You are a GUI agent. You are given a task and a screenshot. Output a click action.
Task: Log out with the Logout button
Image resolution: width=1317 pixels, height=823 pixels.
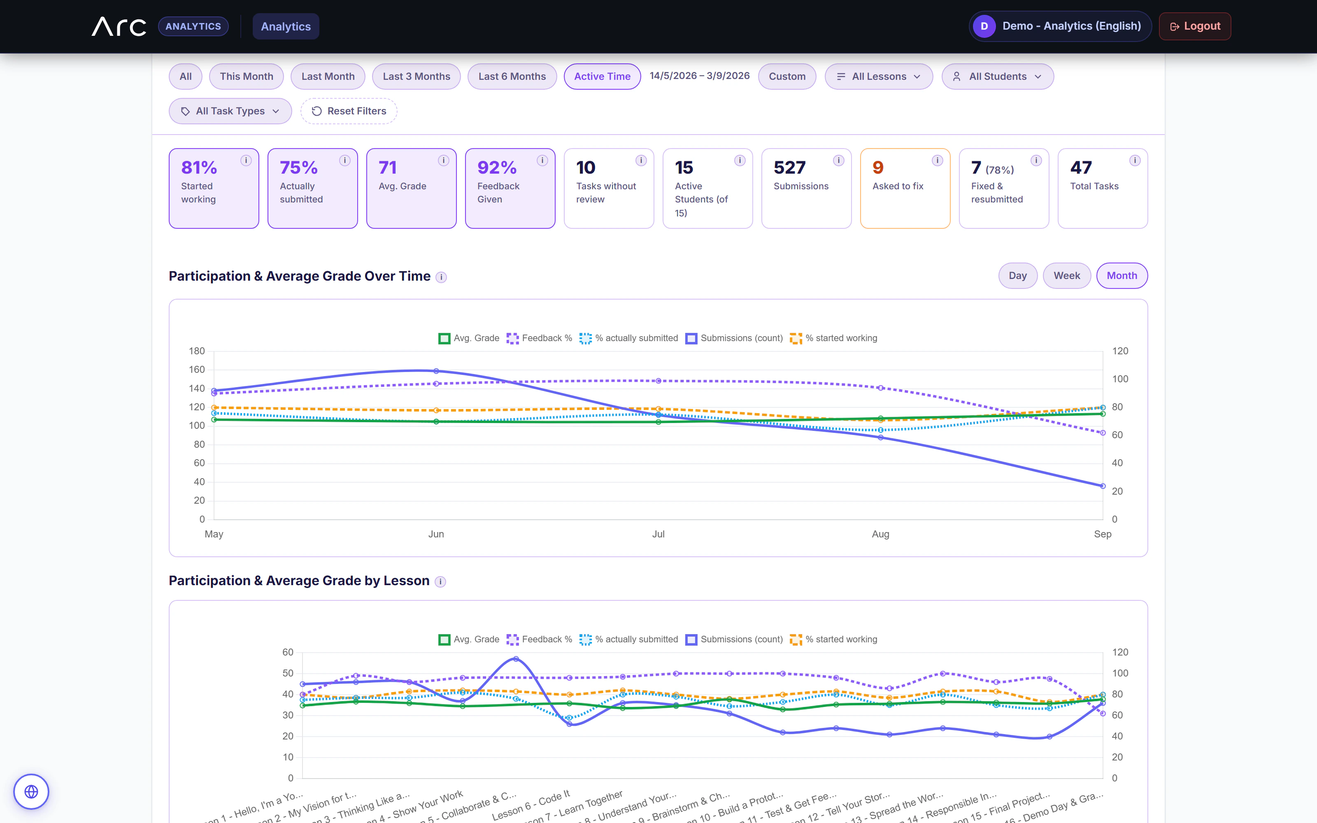point(1194,26)
